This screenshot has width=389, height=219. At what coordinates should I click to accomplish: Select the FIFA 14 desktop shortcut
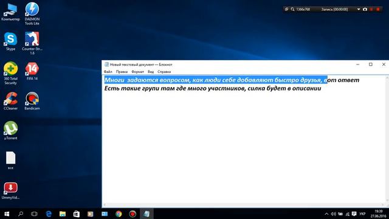coord(32,72)
